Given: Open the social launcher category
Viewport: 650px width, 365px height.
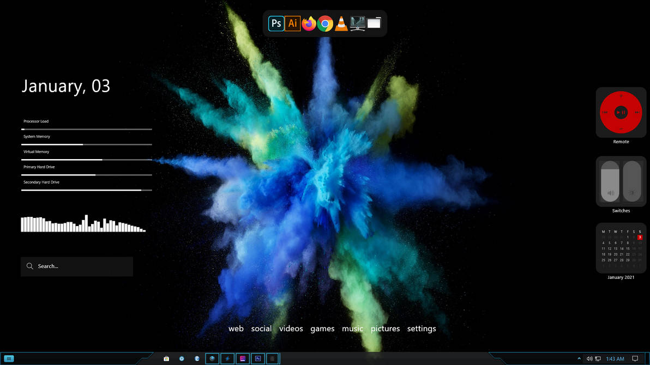Looking at the screenshot, I should coord(261,328).
